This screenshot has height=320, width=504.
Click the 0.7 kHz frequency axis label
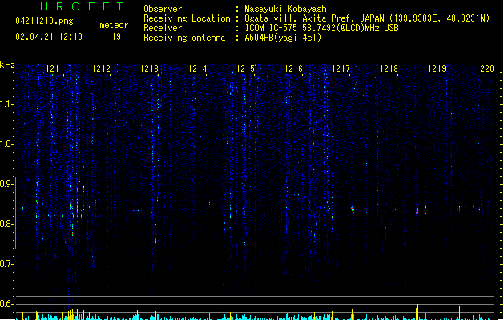6,264
